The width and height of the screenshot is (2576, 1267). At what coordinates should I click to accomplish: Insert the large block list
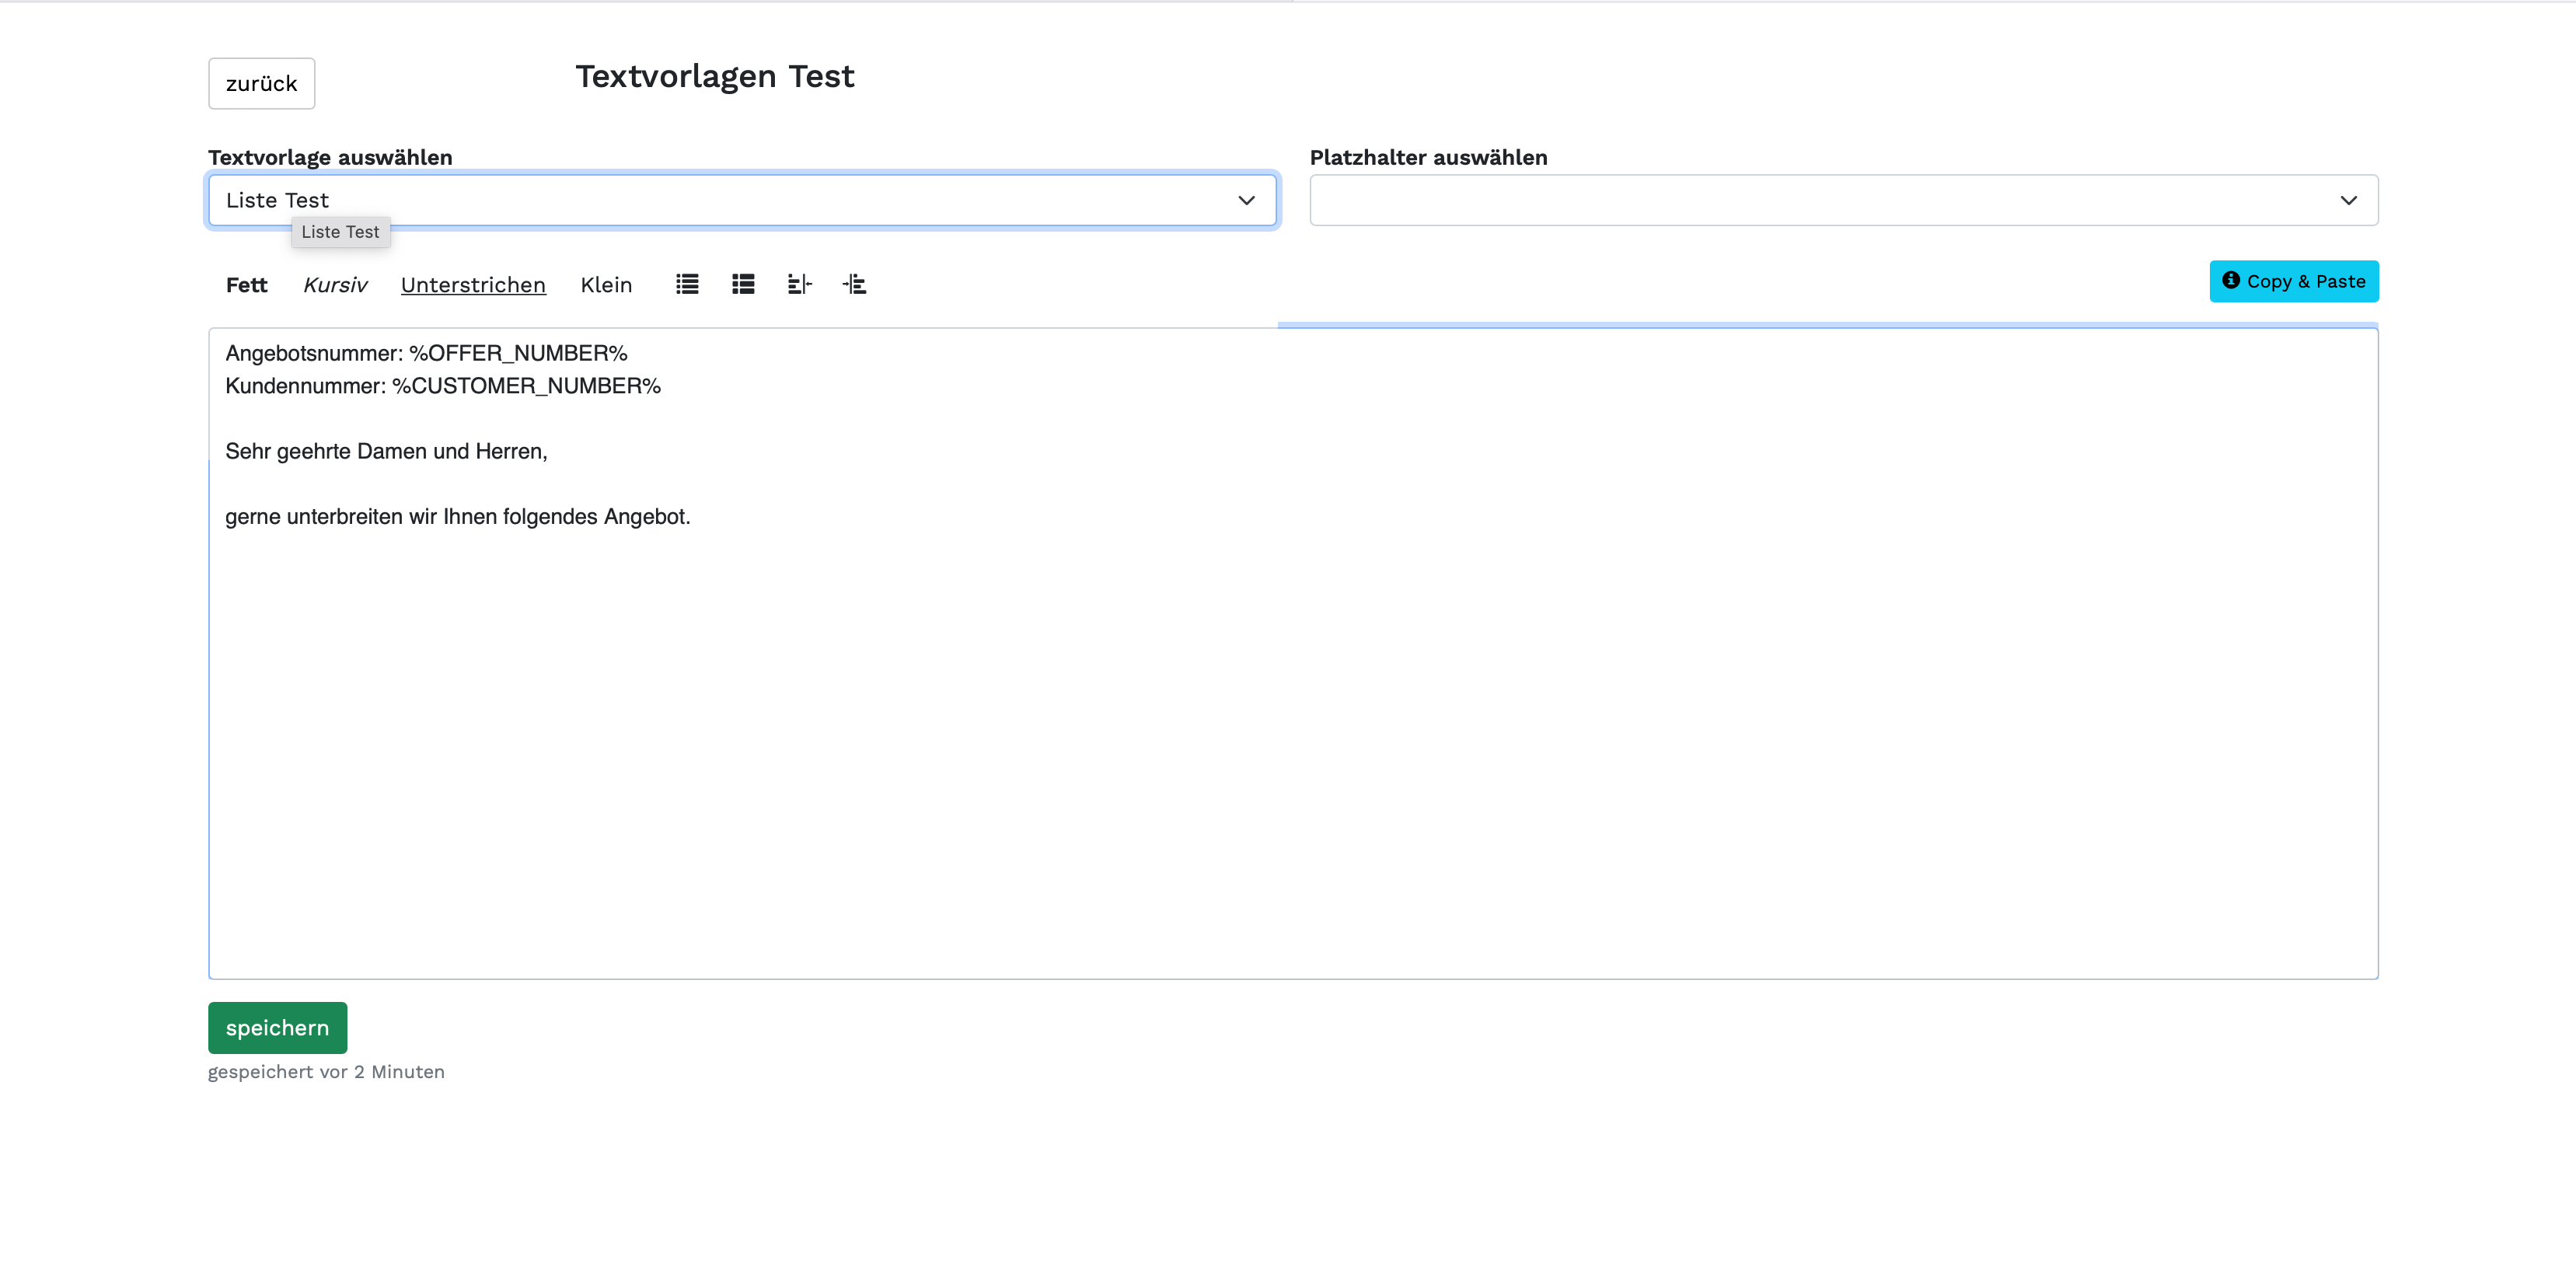743,284
